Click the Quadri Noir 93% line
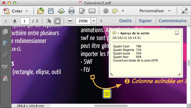The height and width of the screenshot is (108, 191). (127, 57)
